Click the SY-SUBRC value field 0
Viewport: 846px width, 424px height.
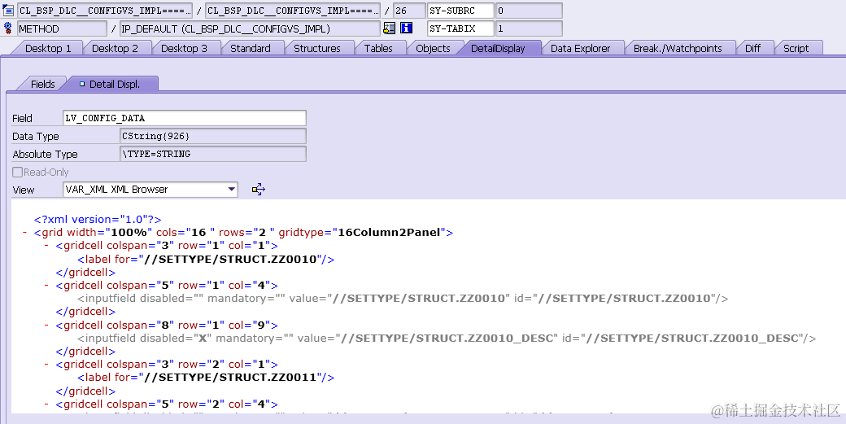click(x=529, y=11)
